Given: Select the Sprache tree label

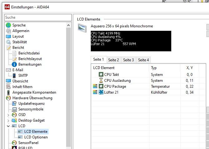Looking at the screenshot, I should (19, 25).
